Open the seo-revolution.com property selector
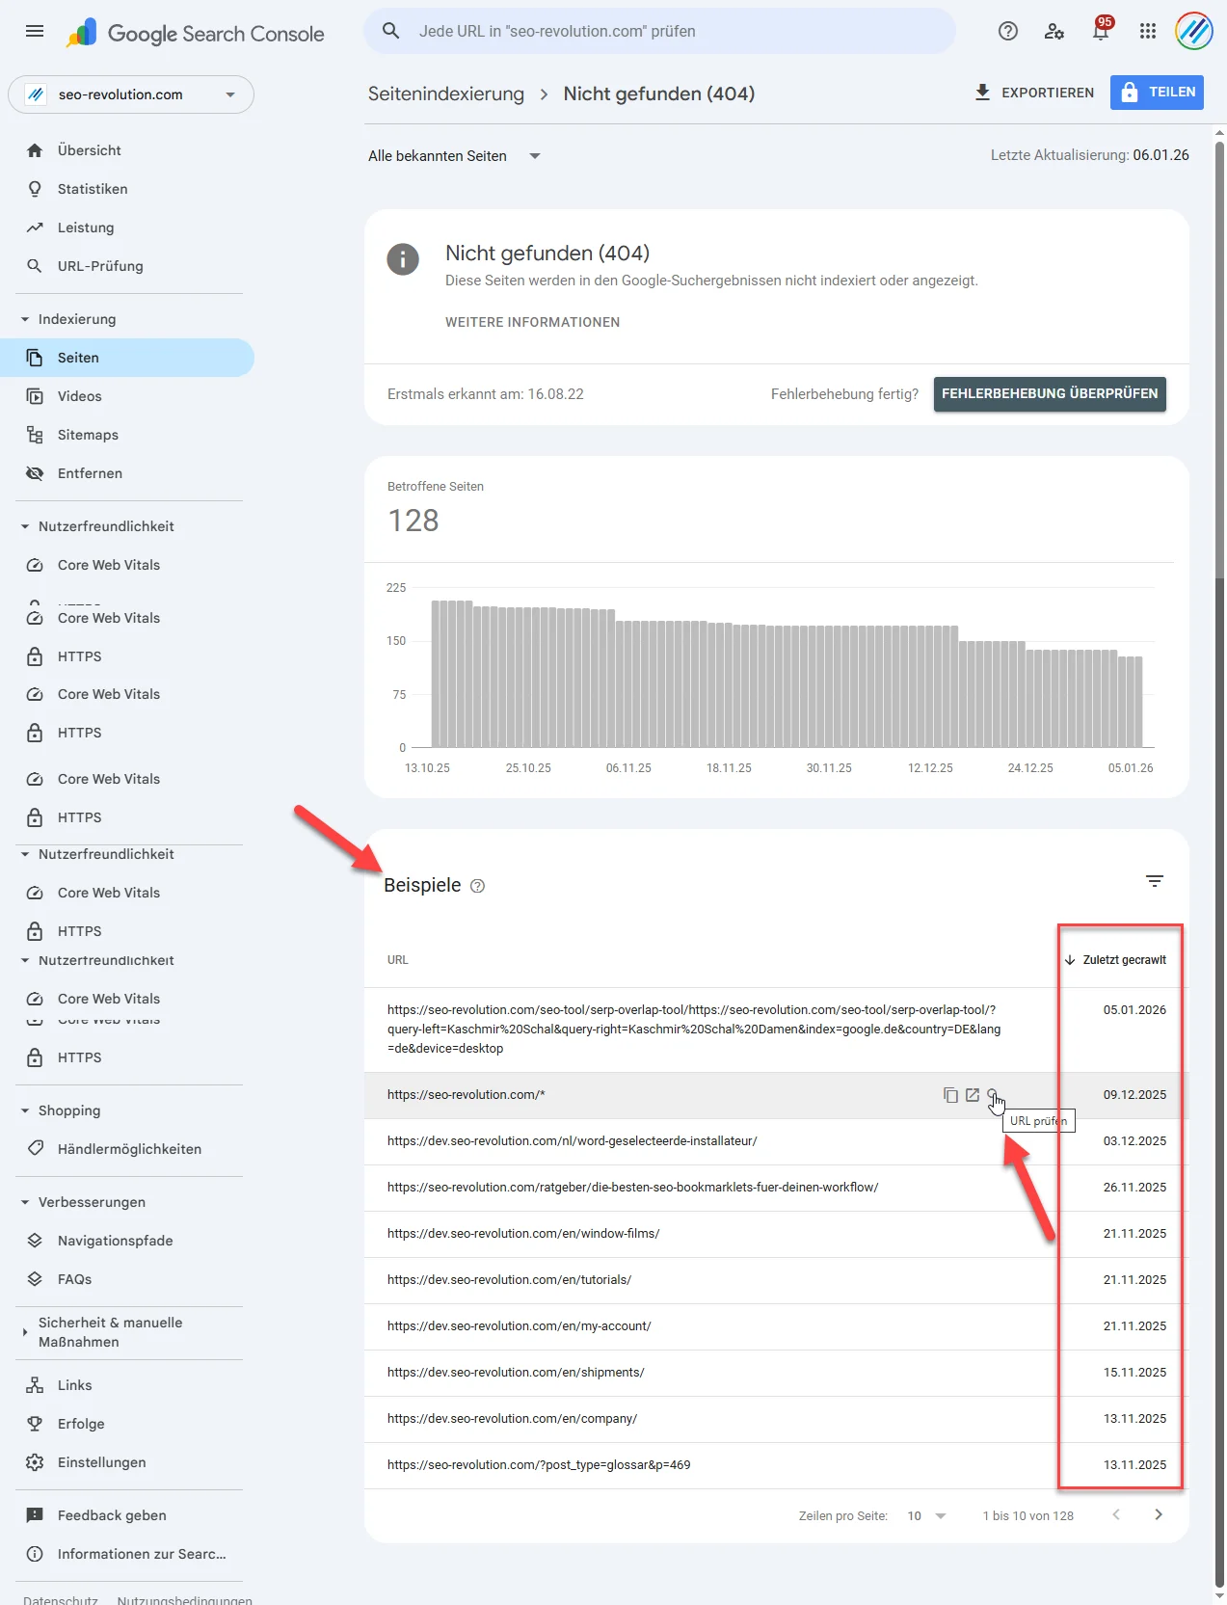The width and height of the screenshot is (1227, 1605). point(131,94)
